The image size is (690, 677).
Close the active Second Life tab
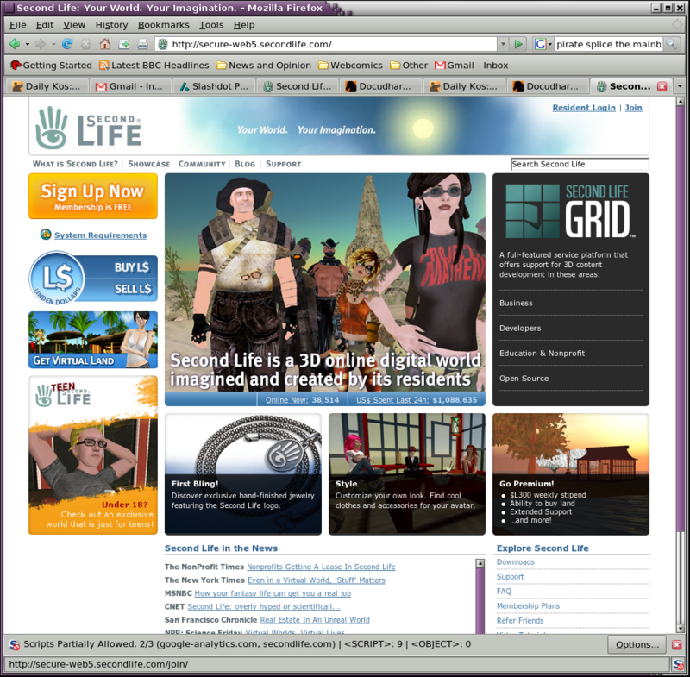pyautogui.click(x=662, y=86)
